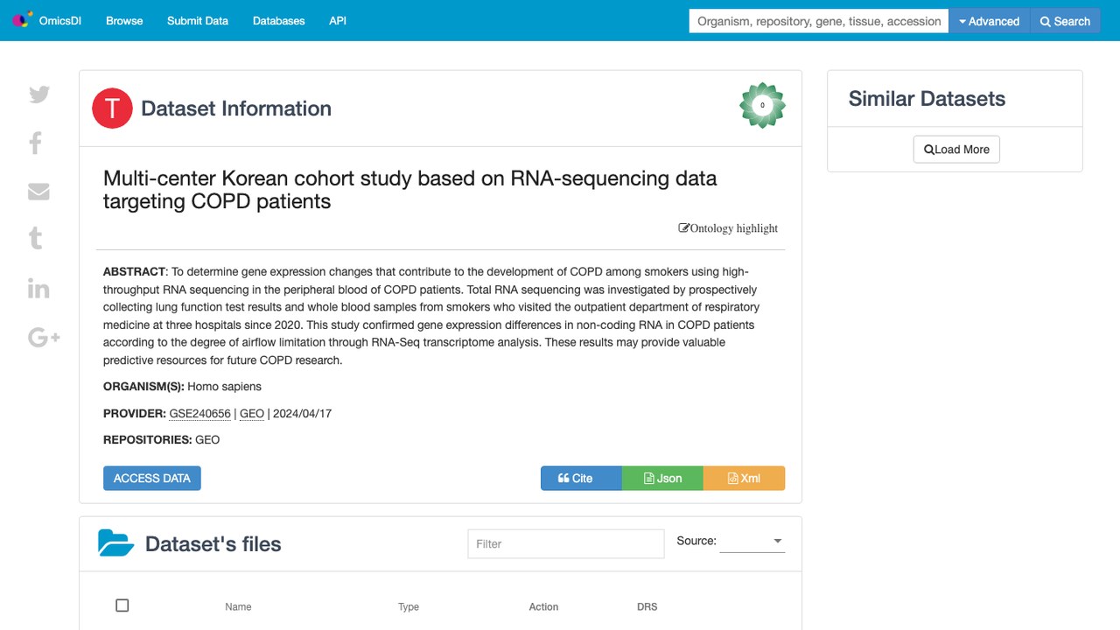The height and width of the screenshot is (630, 1120).
Task: Open the Browse menu item
Action: (124, 21)
